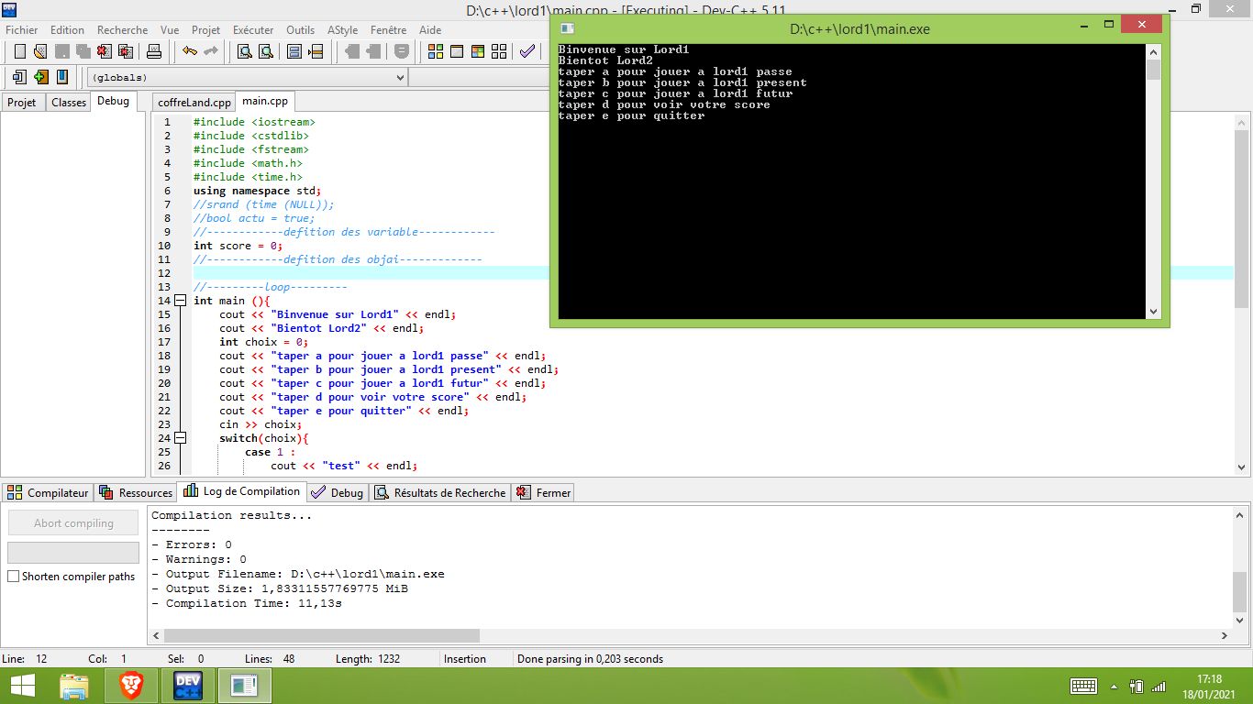Click the greyed Redo arrow icon
Viewport: 1253px width, 704px height.
coord(211,51)
